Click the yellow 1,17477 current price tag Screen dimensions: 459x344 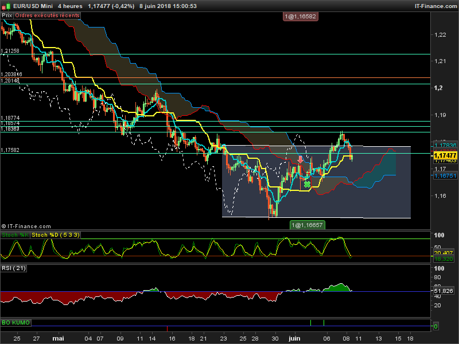445,155
